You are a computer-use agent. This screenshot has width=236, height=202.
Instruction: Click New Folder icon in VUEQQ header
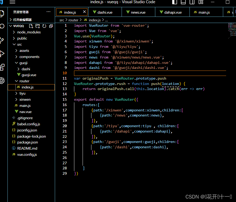(x=38, y=26)
